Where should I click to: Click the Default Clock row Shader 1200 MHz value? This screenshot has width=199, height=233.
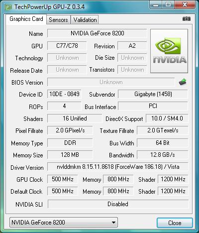coord(173,191)
